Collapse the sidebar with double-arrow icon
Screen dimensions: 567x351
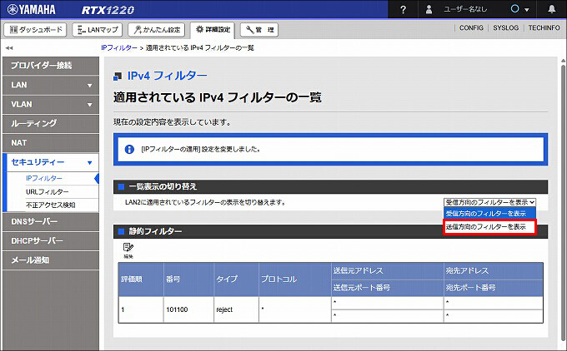[x=9, y=48]
